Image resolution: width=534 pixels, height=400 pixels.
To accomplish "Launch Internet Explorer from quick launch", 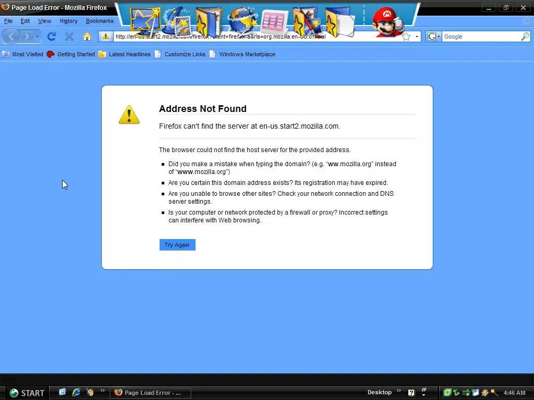I will 76,392.
